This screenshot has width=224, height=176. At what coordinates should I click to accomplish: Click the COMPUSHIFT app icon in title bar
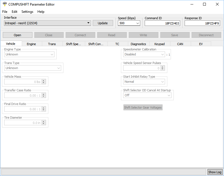(x=4, y=4)
